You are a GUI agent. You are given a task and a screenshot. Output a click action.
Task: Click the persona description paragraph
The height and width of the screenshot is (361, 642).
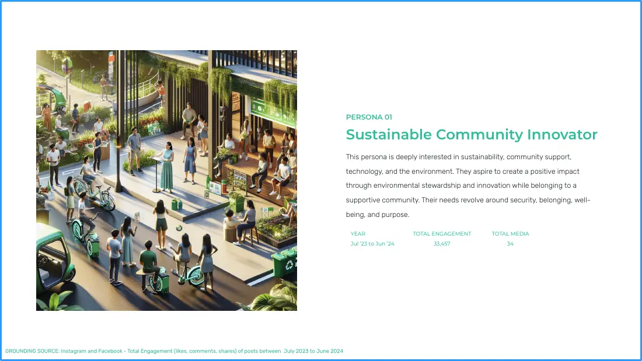(468, 185)
